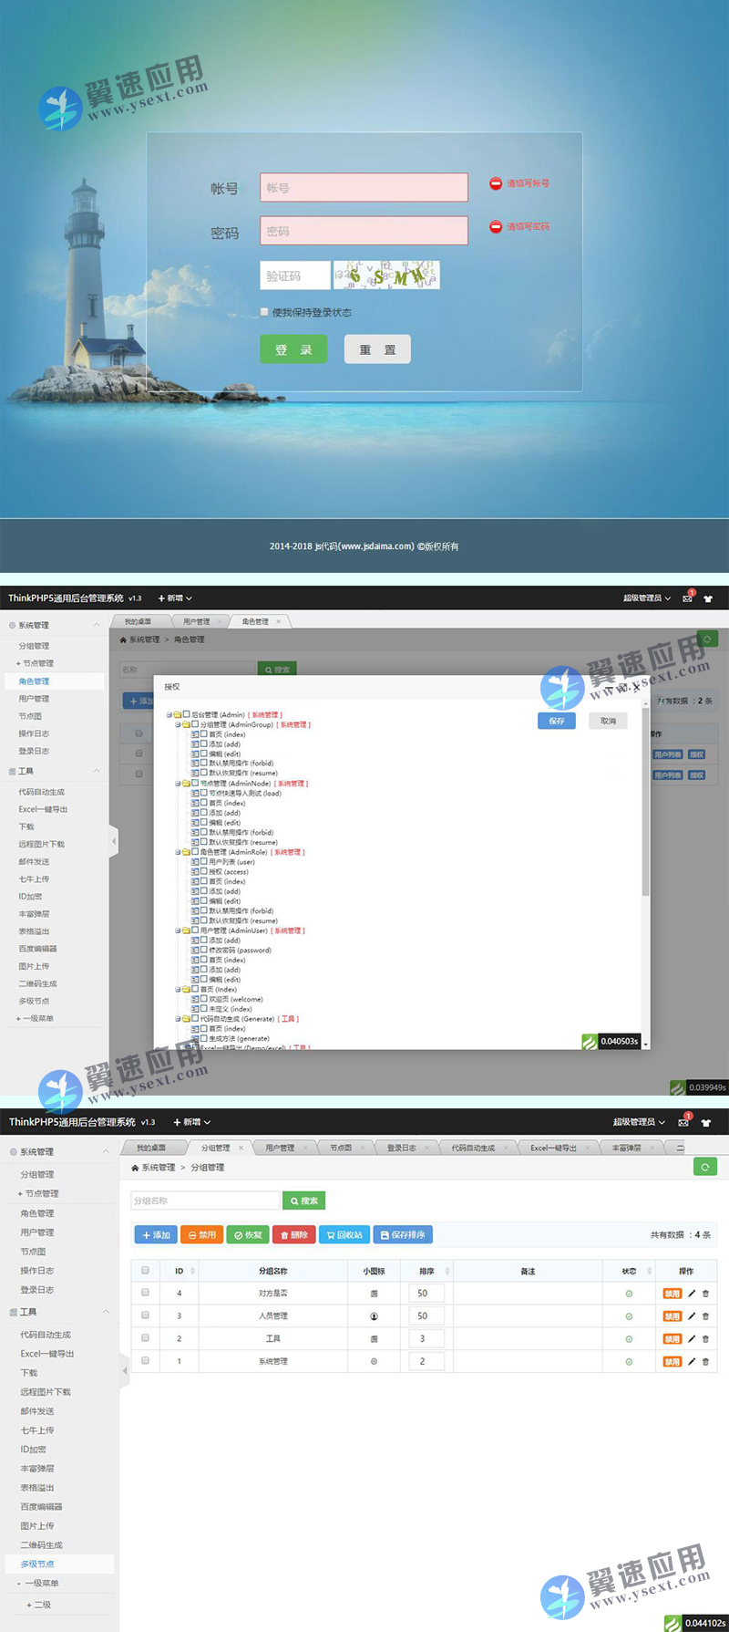Collapse the 代码自动生成 (Generate) tree node
Image resolution: width=729 pixels, height=1632 pixels.
click(178, 1018)
